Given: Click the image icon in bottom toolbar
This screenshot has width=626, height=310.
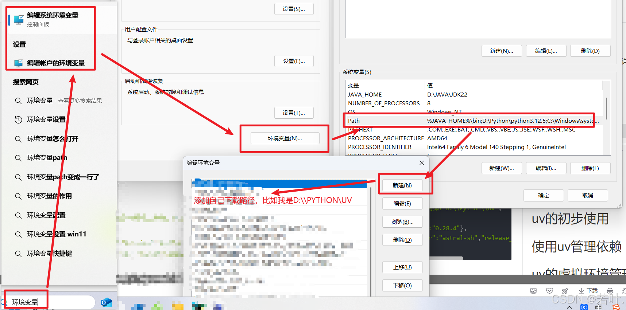Looking at the screenshot, I should [533, 291].
